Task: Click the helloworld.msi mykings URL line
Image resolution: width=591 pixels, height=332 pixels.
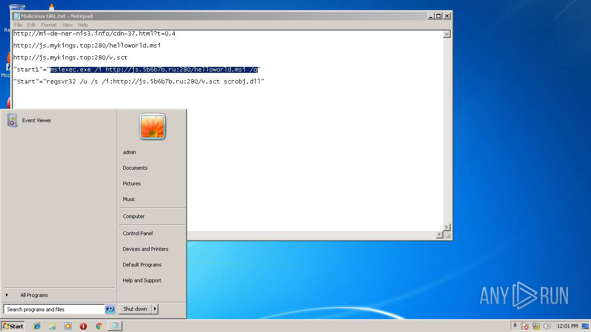Action: 87,46
